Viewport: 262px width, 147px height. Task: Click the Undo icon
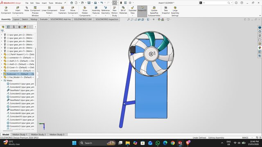(102, 3)
